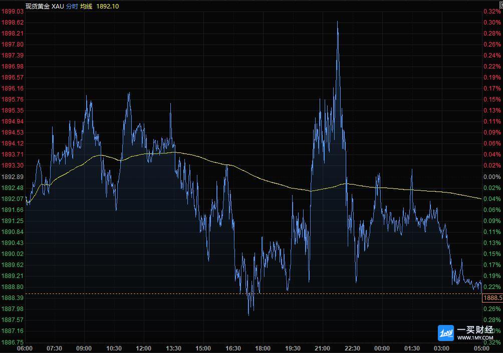Viewport: 503px width, 353px height.
Task: Click the 1887.98 price axis label
Action: 13,308
